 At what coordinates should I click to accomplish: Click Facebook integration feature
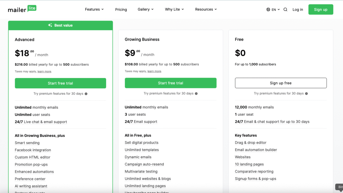pos(33,150)
